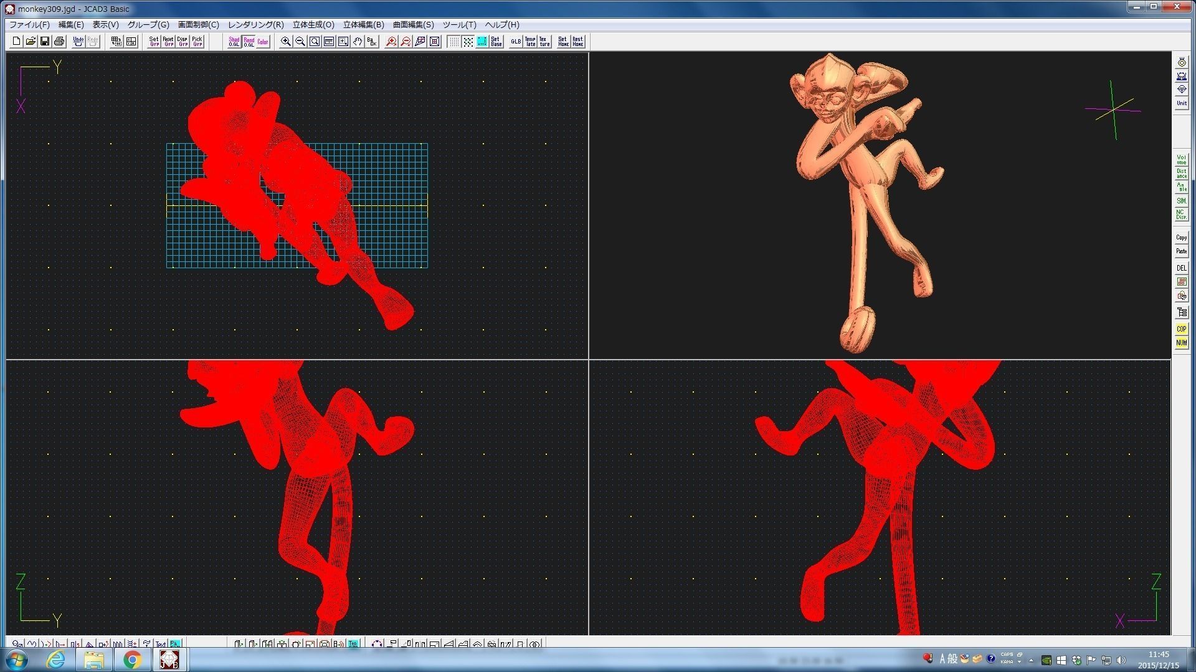Click the Pick Grp toolbar button

197,42
